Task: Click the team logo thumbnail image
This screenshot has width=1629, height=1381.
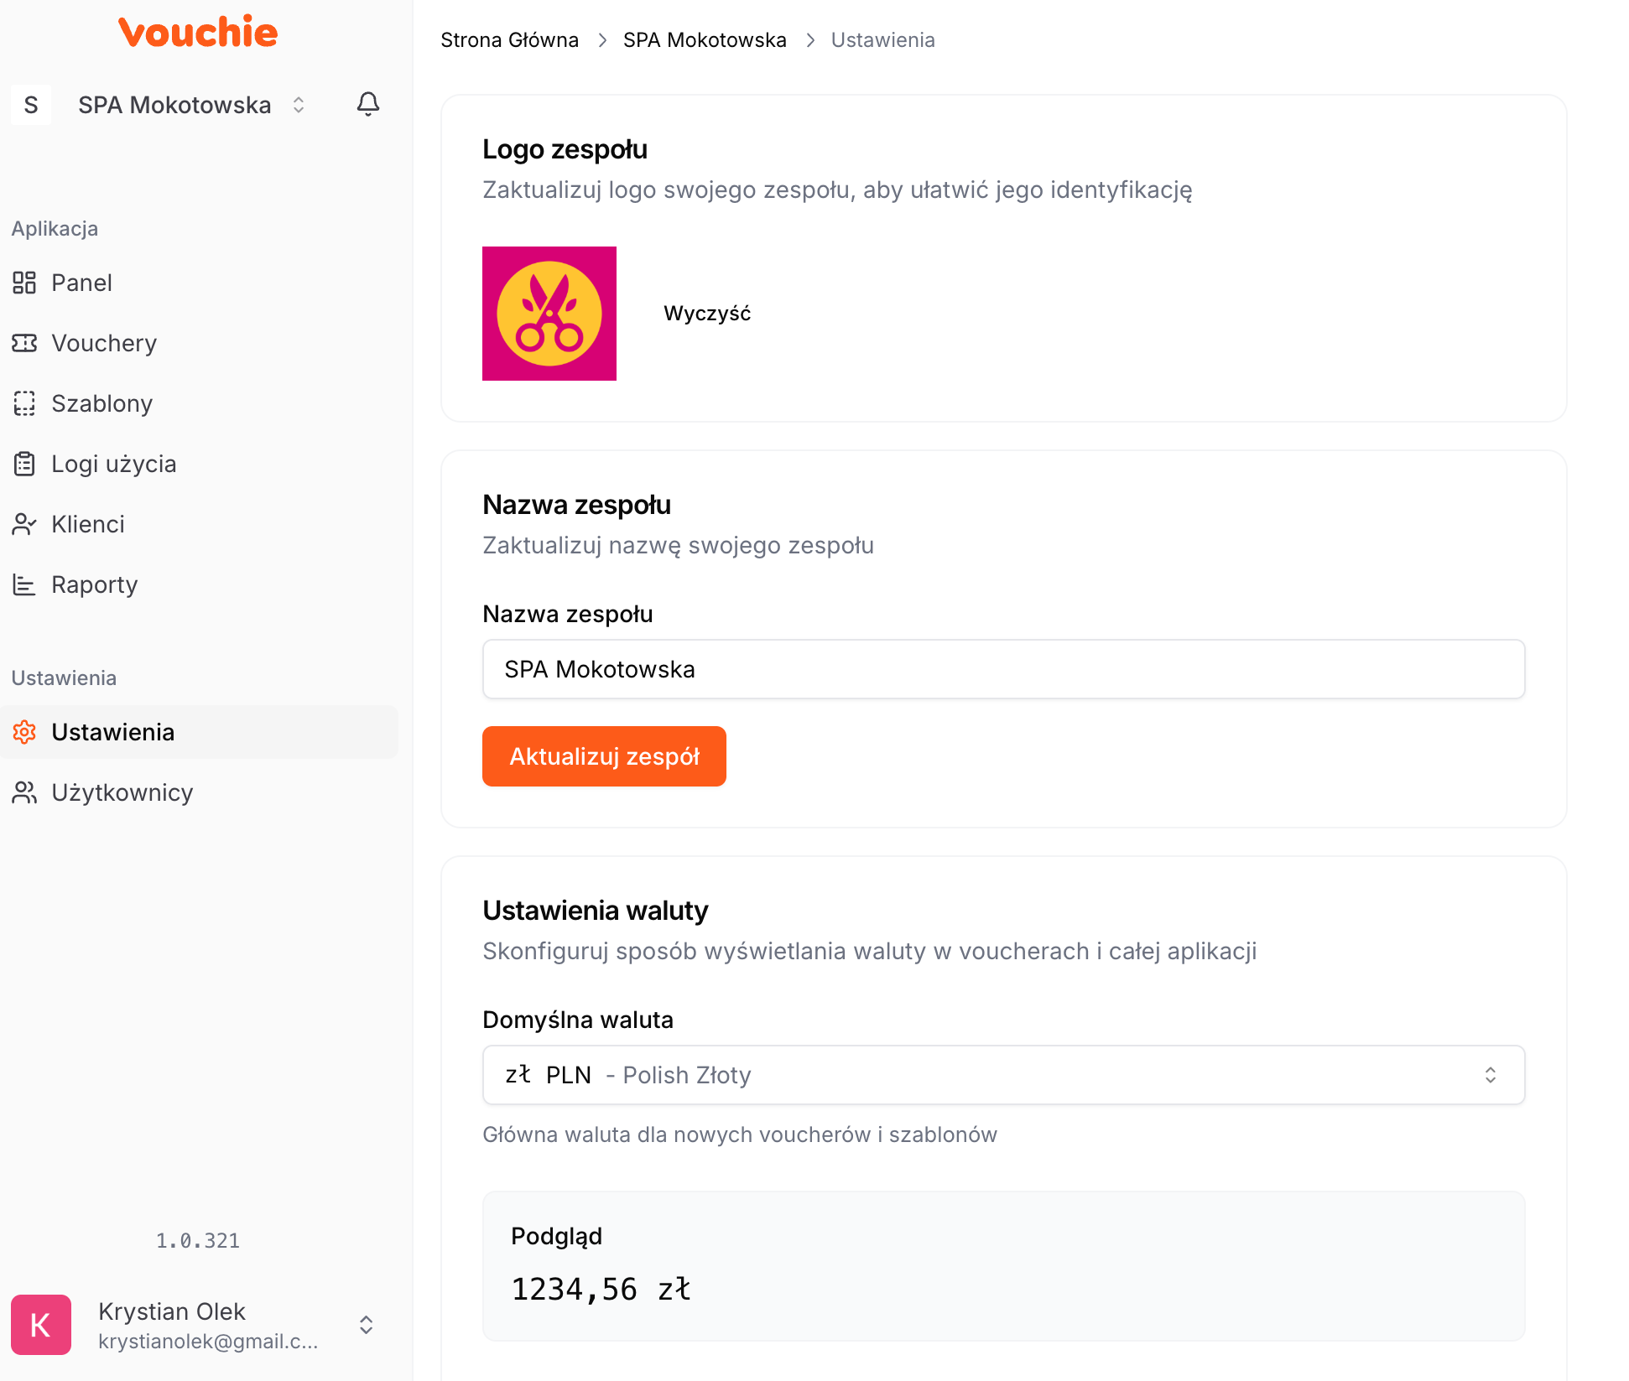Action: click(x=549, y=314)
